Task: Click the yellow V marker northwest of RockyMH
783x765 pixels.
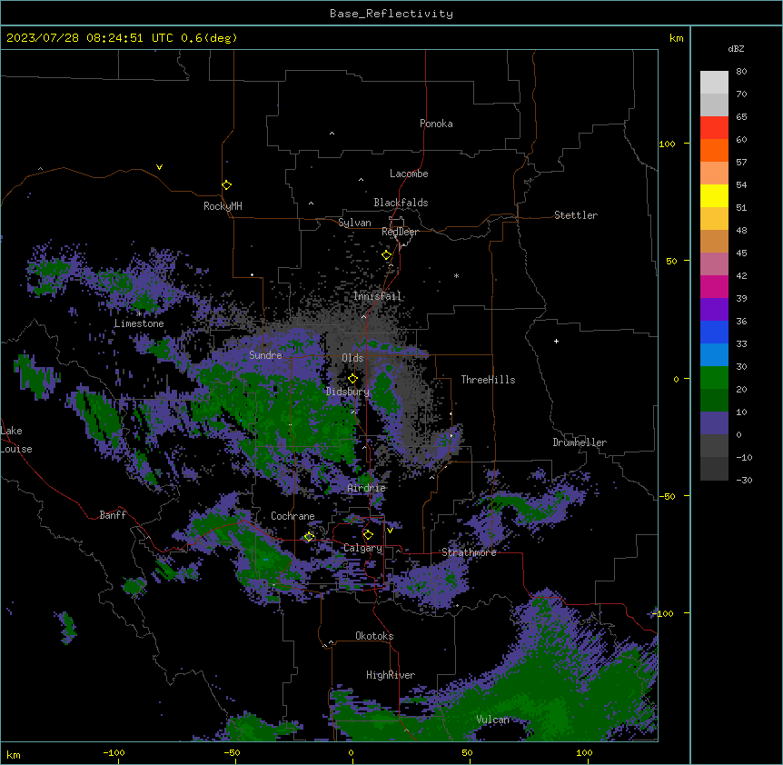Action: tap(159, 167)
